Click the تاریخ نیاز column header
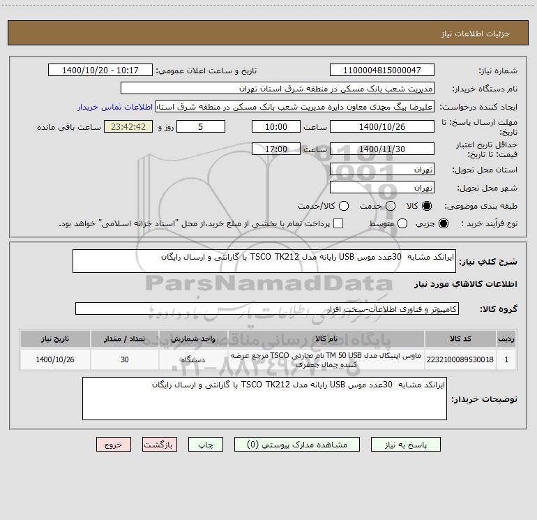The height and width of the screenshot is (520, 537). [x=55, y=339]
